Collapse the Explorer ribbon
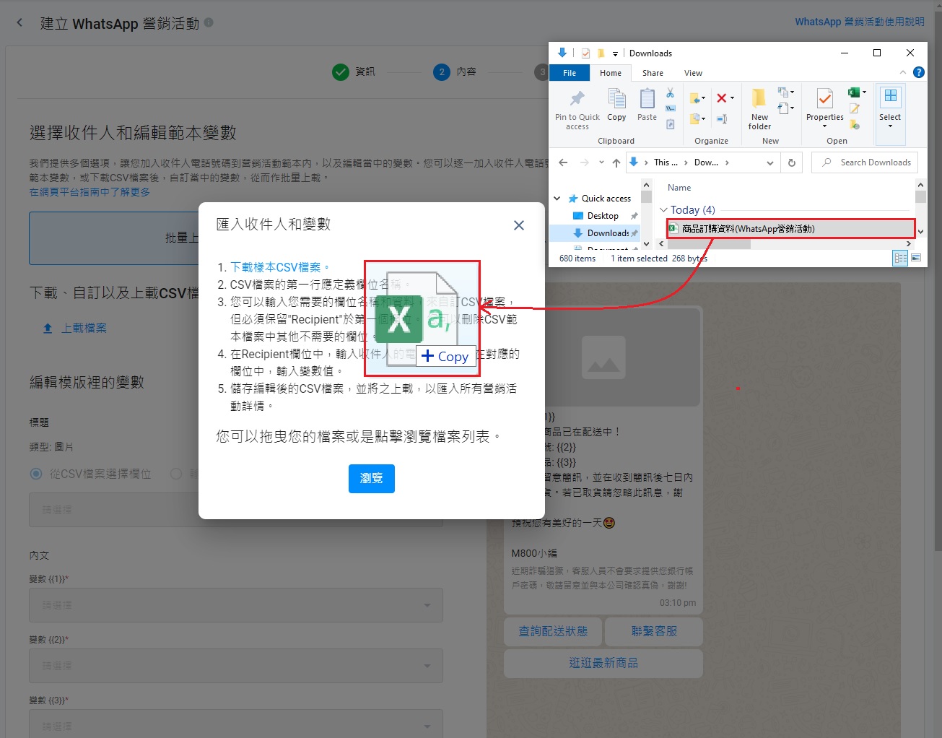This screenshot has width=942, height=738. click(x=902, y=72)
